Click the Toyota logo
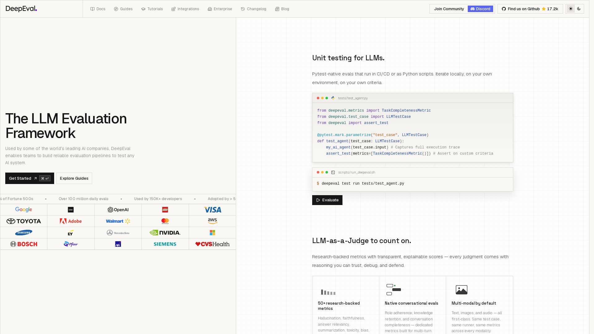 (24, 221)
